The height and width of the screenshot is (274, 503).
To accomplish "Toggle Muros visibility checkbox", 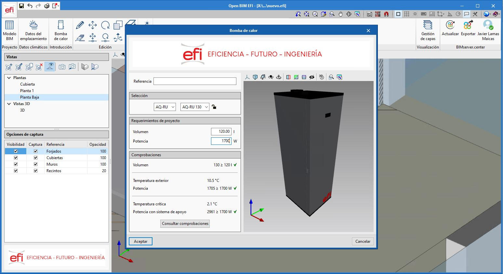I will tap(16, 164).
